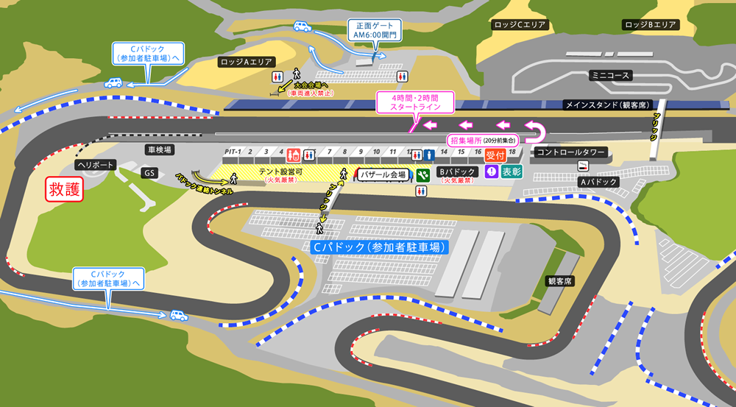Screen dimensions: 736x407
Task: Click the restroom icon beside ロッジAエリア
Action: [277, 76]
